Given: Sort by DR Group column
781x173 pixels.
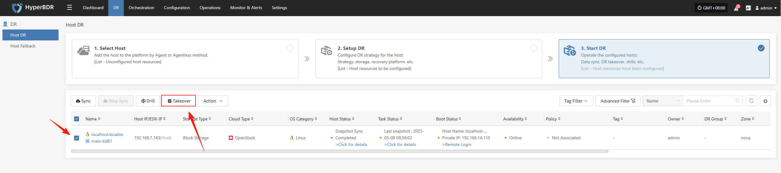Looking at the screenshot, I should 725,119.
